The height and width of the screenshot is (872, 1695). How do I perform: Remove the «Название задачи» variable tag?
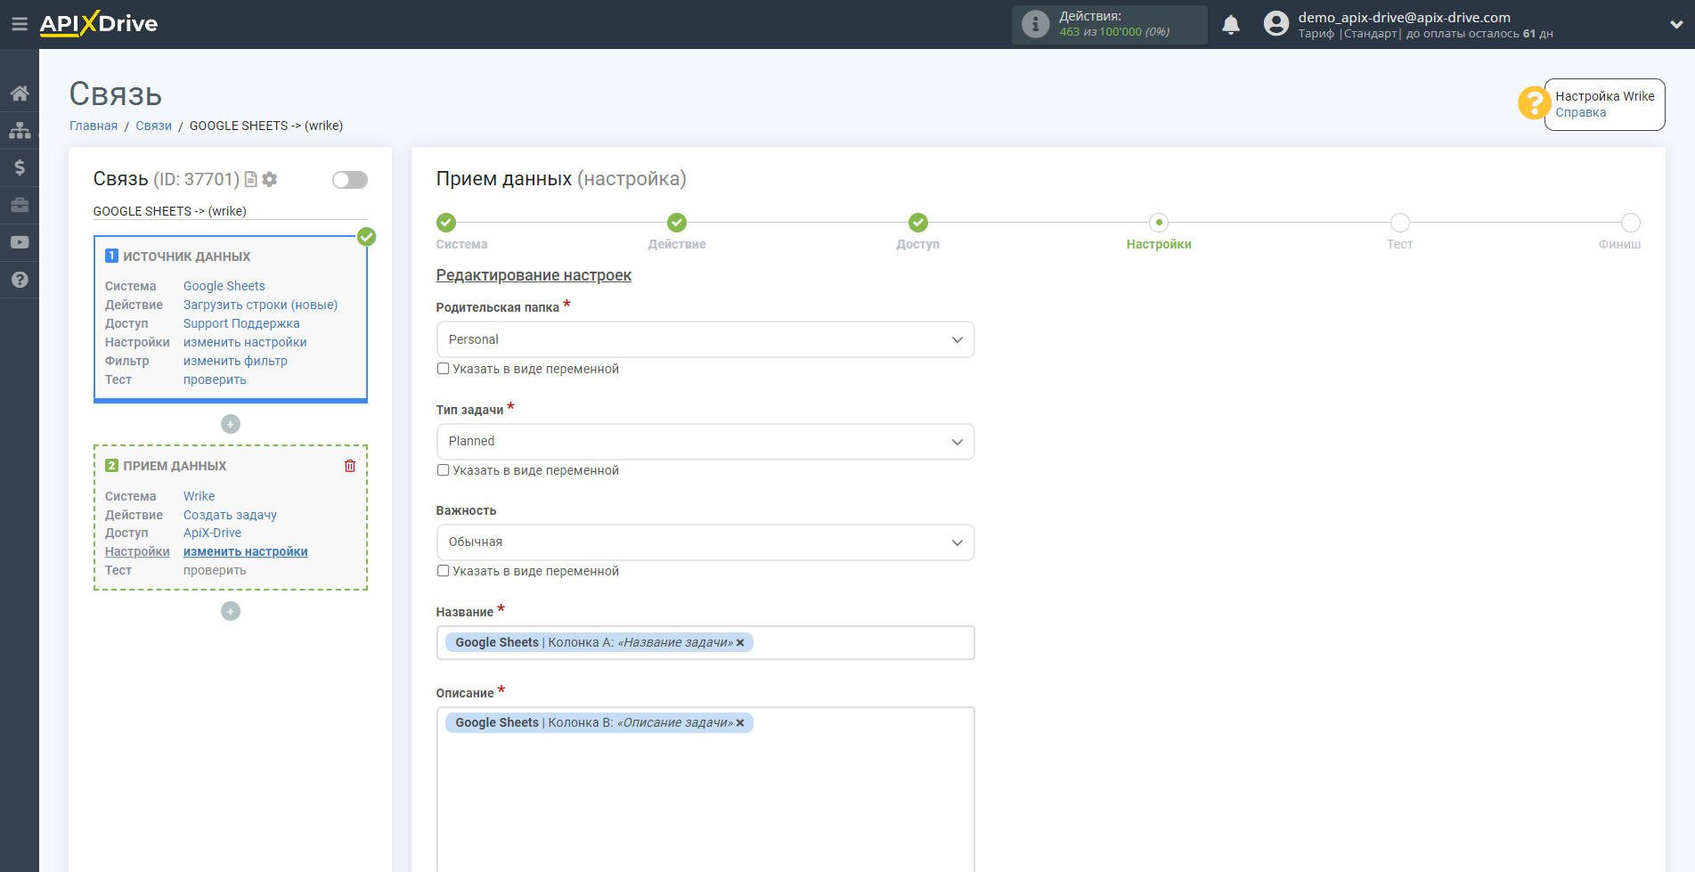tap(740, 642)
